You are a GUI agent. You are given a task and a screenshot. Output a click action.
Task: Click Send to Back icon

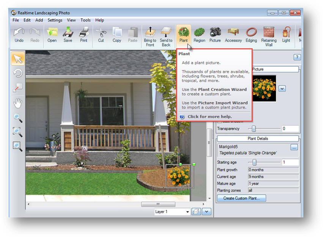[166, 37]
